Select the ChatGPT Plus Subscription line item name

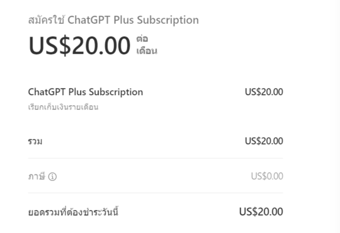[x=86, y=92]
